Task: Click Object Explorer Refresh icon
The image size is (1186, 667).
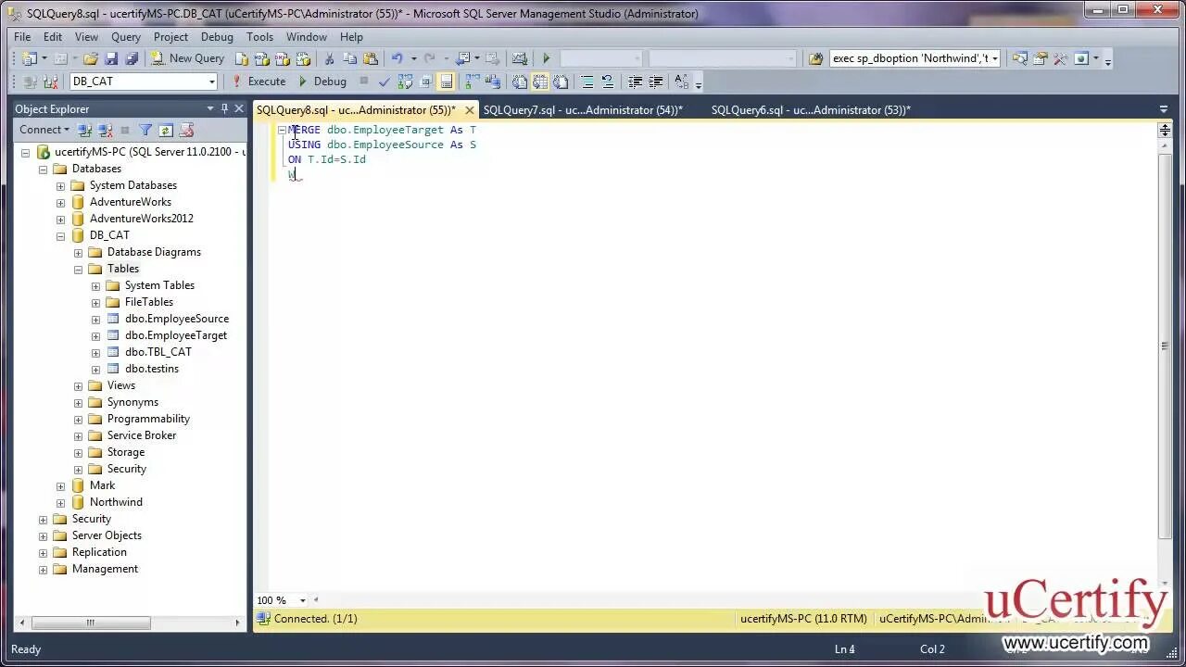Action: point(166,131)
